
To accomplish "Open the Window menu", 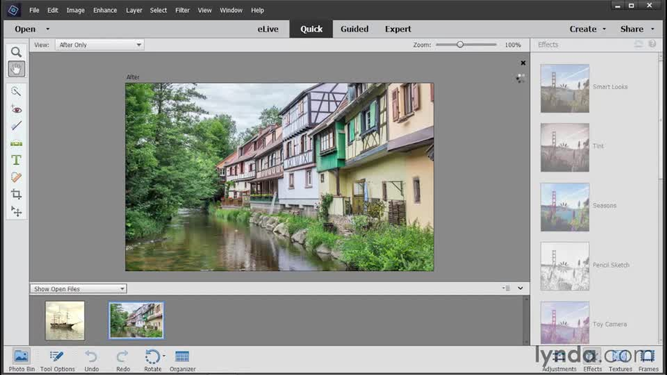I will click(x=231, y=10).
